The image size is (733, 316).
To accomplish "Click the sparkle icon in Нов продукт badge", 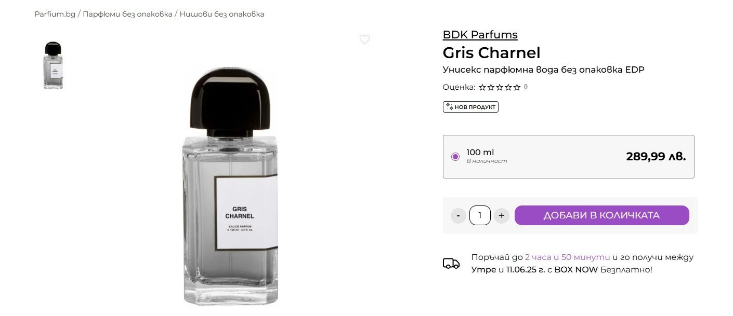I will click(449, 107).
